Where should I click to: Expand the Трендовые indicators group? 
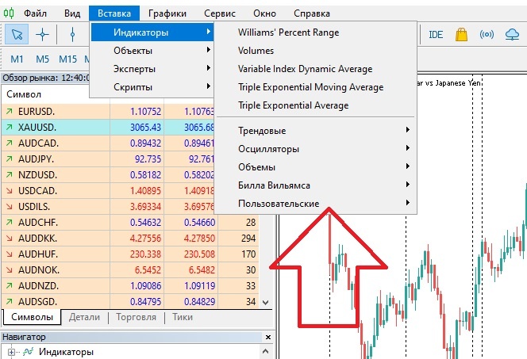click(x=315, y=130)
